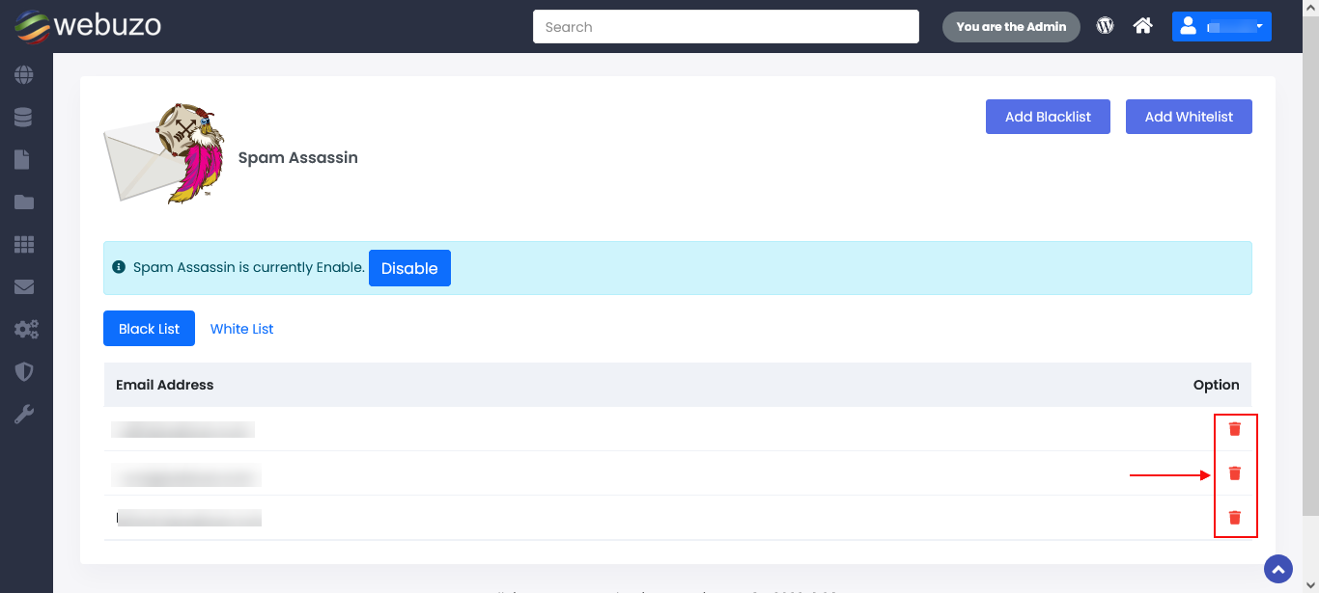Switch to the White List tab

click(241, 329)
